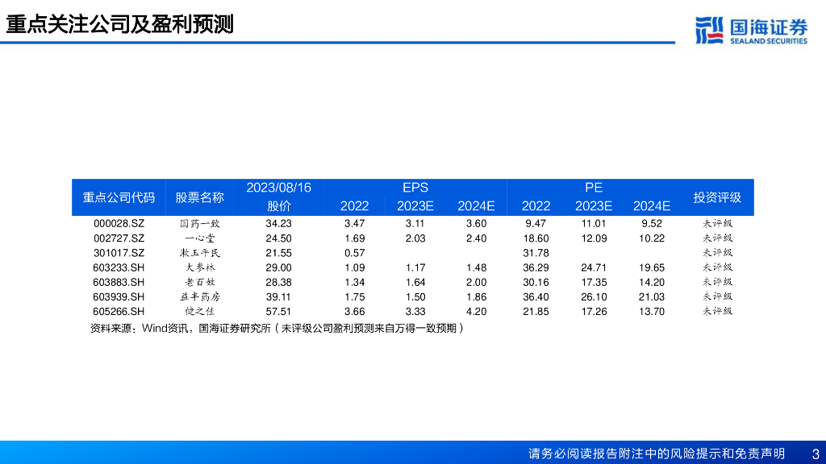The height and width of the screenshot is (464, 826).
Task: Select stock code 603883.SH
Action: tap(119, 283)
